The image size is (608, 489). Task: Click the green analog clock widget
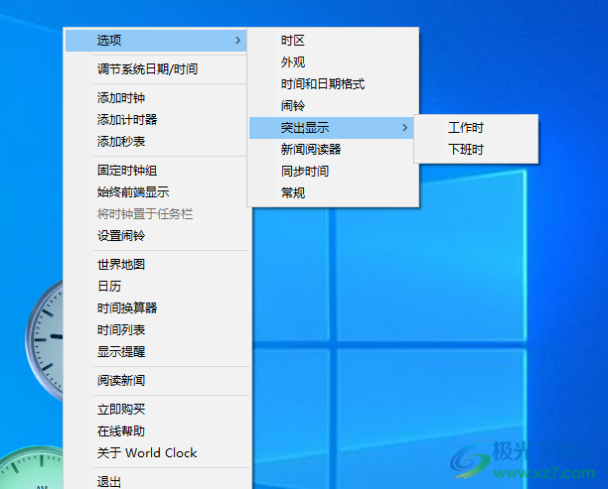pyautogui.click(x=32, y=467)
